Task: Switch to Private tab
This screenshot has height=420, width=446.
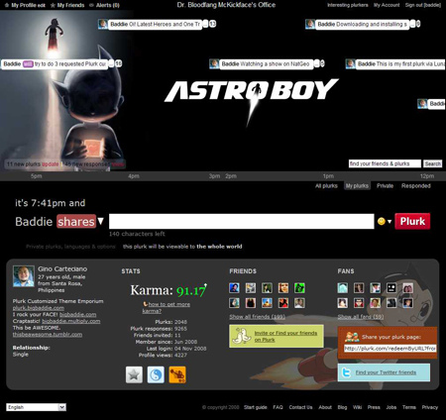Action: (385, 186)
